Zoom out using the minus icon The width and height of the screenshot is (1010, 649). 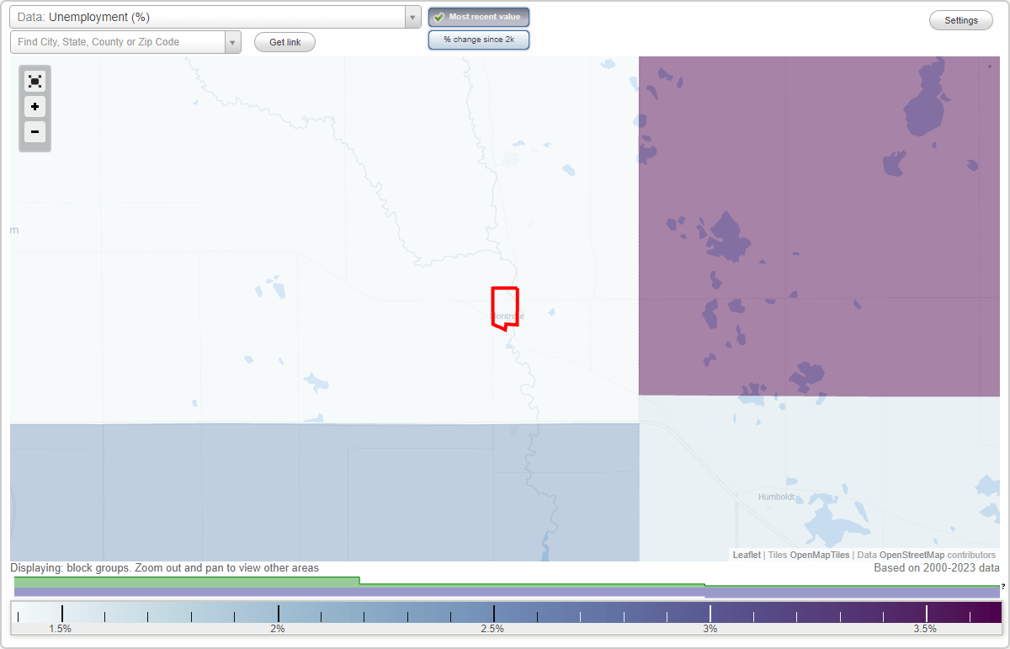(x=35, y=132)
